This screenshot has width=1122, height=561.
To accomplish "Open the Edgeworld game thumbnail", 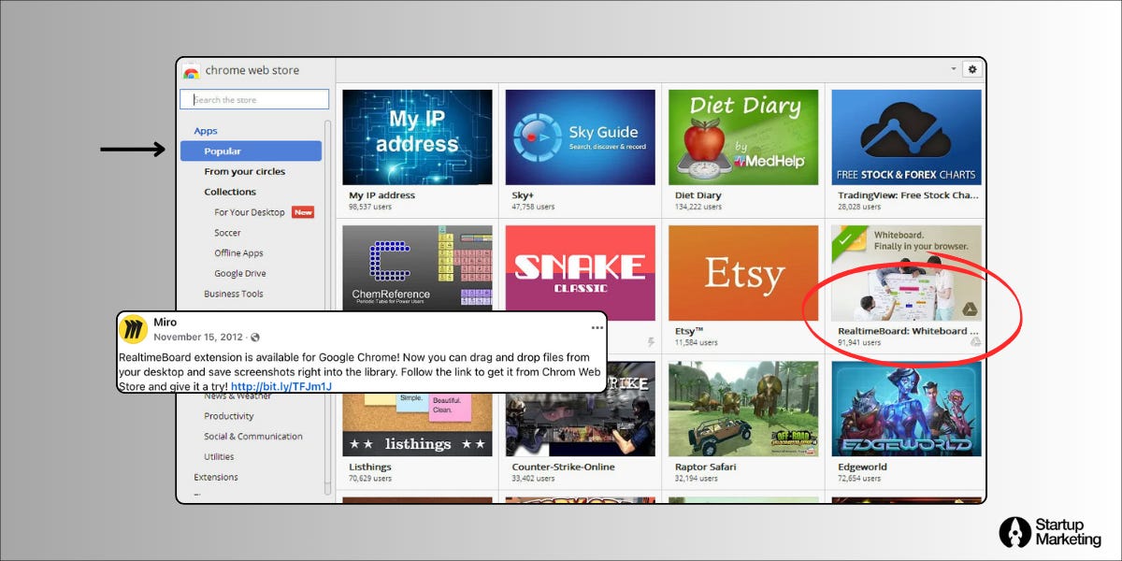I will point(906,409).
